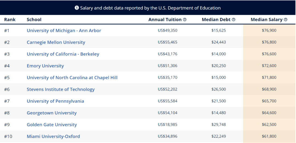Go to Stevens Institute of Technology page
This screenshot has height=143, width=296.
coord(61,89)
